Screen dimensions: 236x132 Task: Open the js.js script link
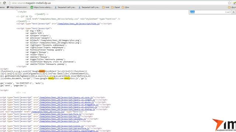[59, 121]
